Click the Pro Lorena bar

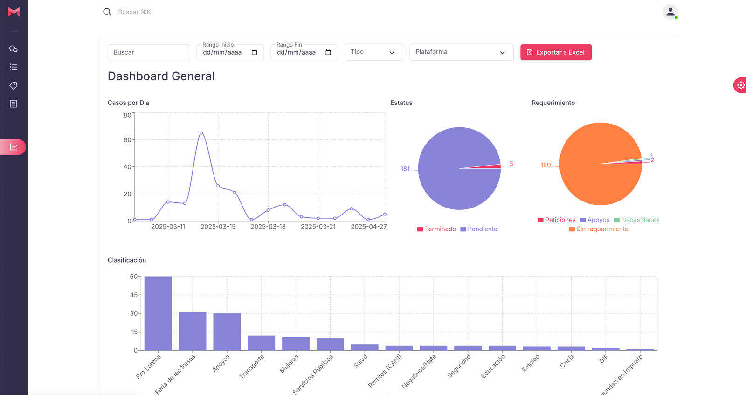(x=158, y=313)
